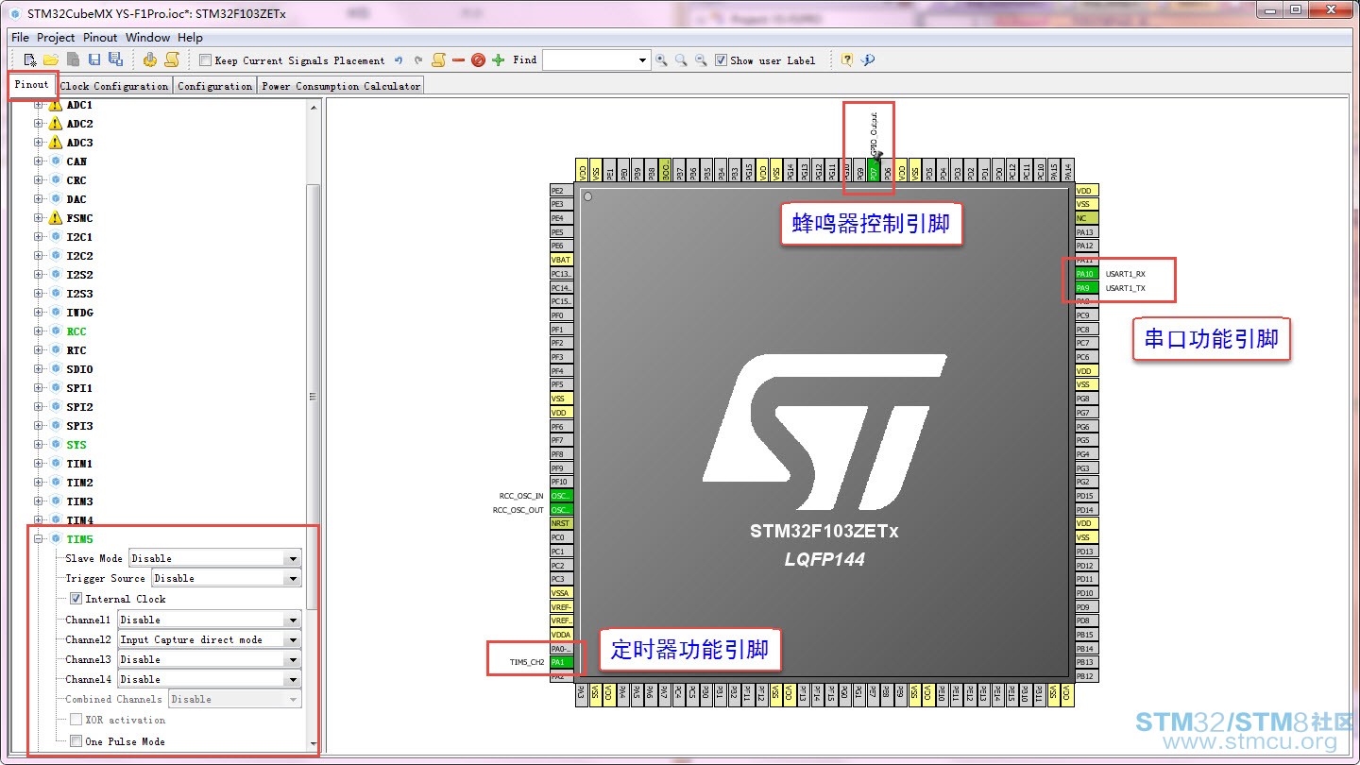1360x765 pixels.
Task: Select green PA1 pin on chip
Action: (x=561, y=662)
